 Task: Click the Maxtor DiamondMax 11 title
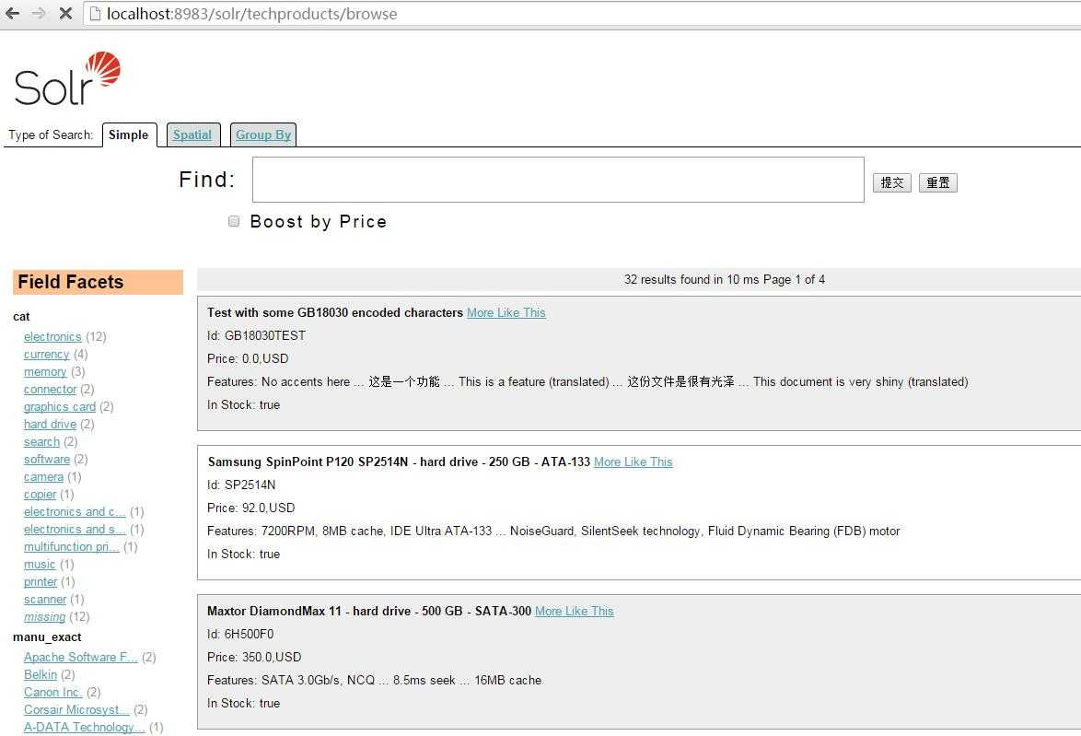(369, 611)
